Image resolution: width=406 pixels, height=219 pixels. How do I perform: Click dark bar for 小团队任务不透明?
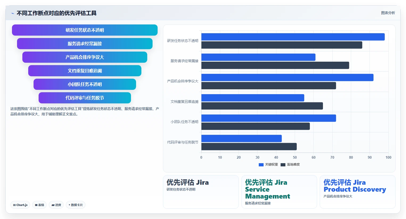256,126
